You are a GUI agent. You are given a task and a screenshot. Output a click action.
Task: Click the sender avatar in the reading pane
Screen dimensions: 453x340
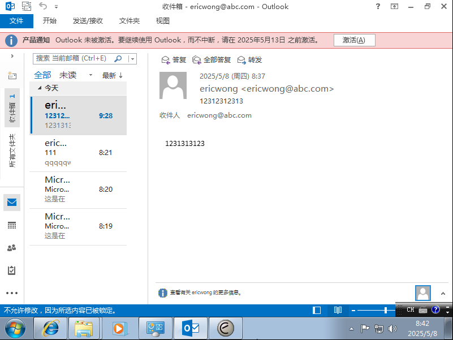[173, 85]
